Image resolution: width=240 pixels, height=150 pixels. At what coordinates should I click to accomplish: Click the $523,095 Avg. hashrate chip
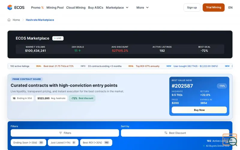(51, 98)
